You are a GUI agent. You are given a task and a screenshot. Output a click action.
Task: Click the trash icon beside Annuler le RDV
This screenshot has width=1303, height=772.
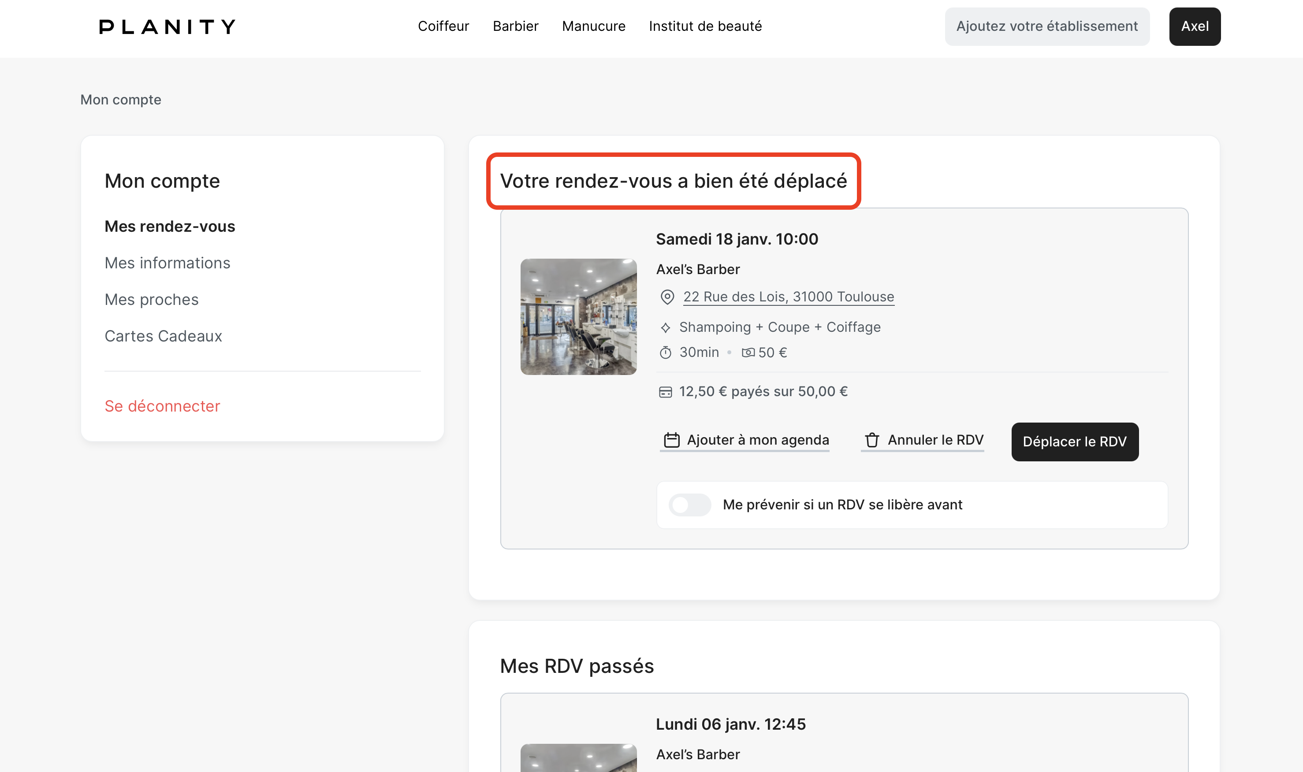[872, 440]
